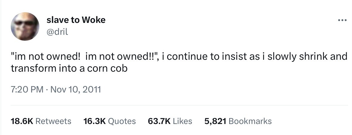Click the 7:20 PM timestamp

pyautogui.click(x=27, y=89)
